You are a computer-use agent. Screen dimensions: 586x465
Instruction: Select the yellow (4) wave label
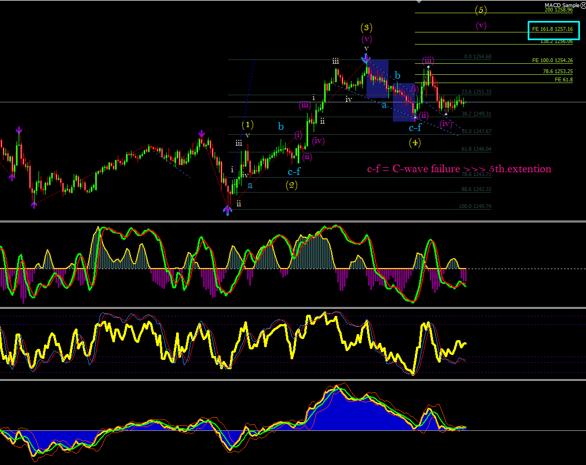pyautogui.click(x=415, y=143)
